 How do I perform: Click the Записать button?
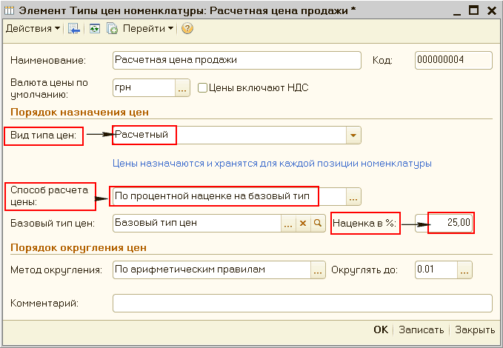(421, 330)
